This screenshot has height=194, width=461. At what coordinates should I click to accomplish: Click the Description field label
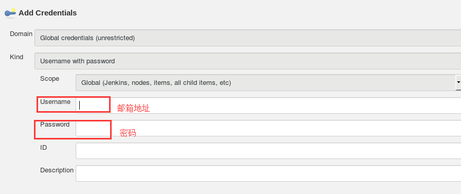57,170
